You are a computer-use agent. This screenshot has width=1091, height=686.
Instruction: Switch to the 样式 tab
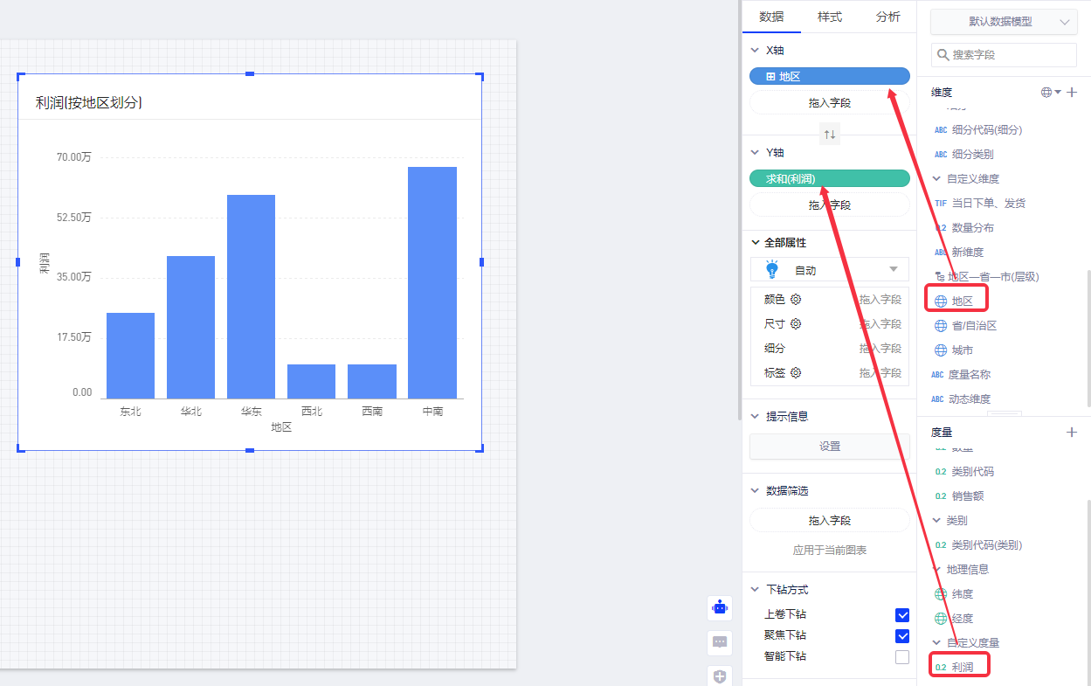coord(829,17)
